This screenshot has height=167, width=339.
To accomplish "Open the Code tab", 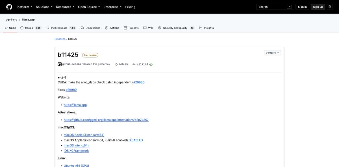I will tap(10, 28).
